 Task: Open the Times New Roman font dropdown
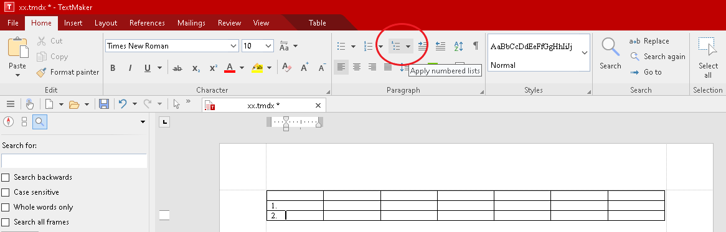234,46
